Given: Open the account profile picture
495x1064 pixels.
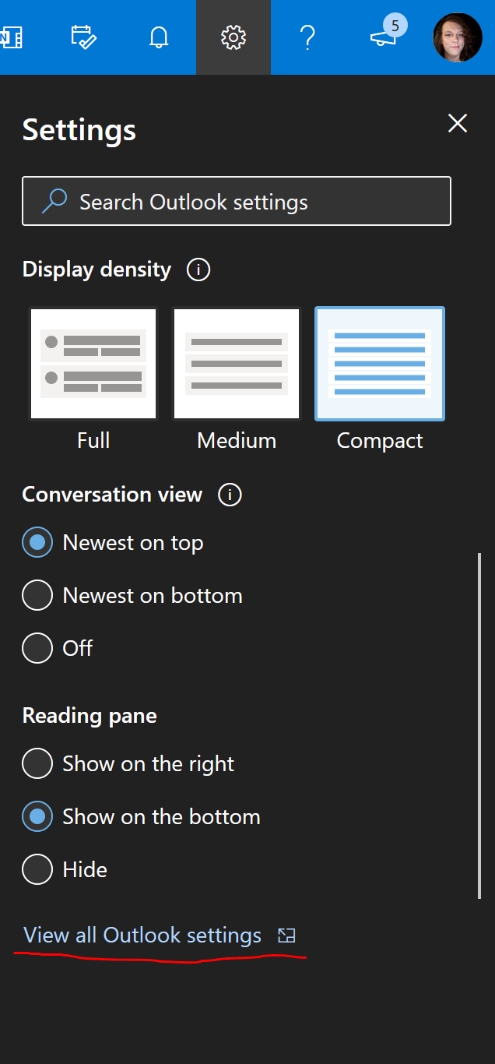Looking at the screenshot, I should coord(458,37).
